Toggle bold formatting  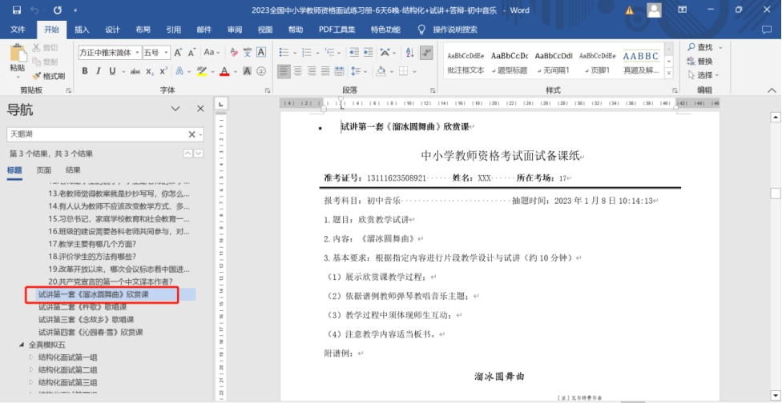click(85, 71)
